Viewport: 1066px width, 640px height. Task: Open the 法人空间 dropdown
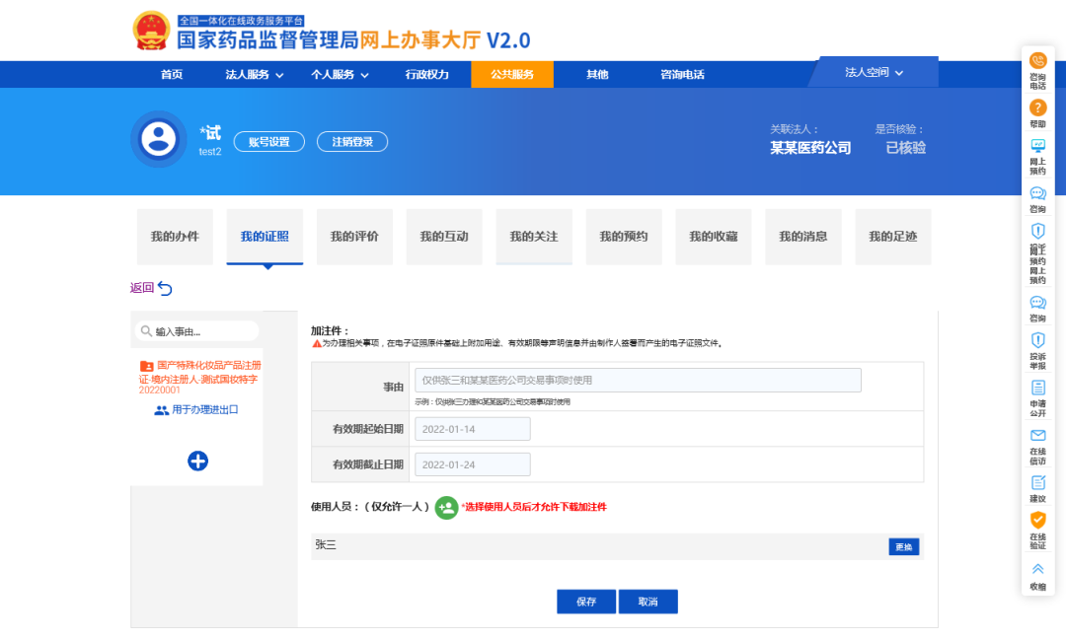[874, 72]
